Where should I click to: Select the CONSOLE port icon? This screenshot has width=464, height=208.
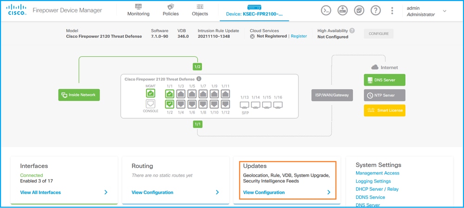click(x=151, y=104)
